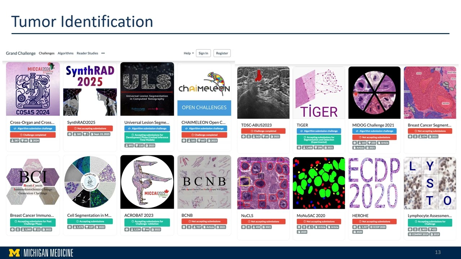
Task: Click the CHAIMELEON Open Challenges image
Action: pyautogui.click(x=204, y=89)
